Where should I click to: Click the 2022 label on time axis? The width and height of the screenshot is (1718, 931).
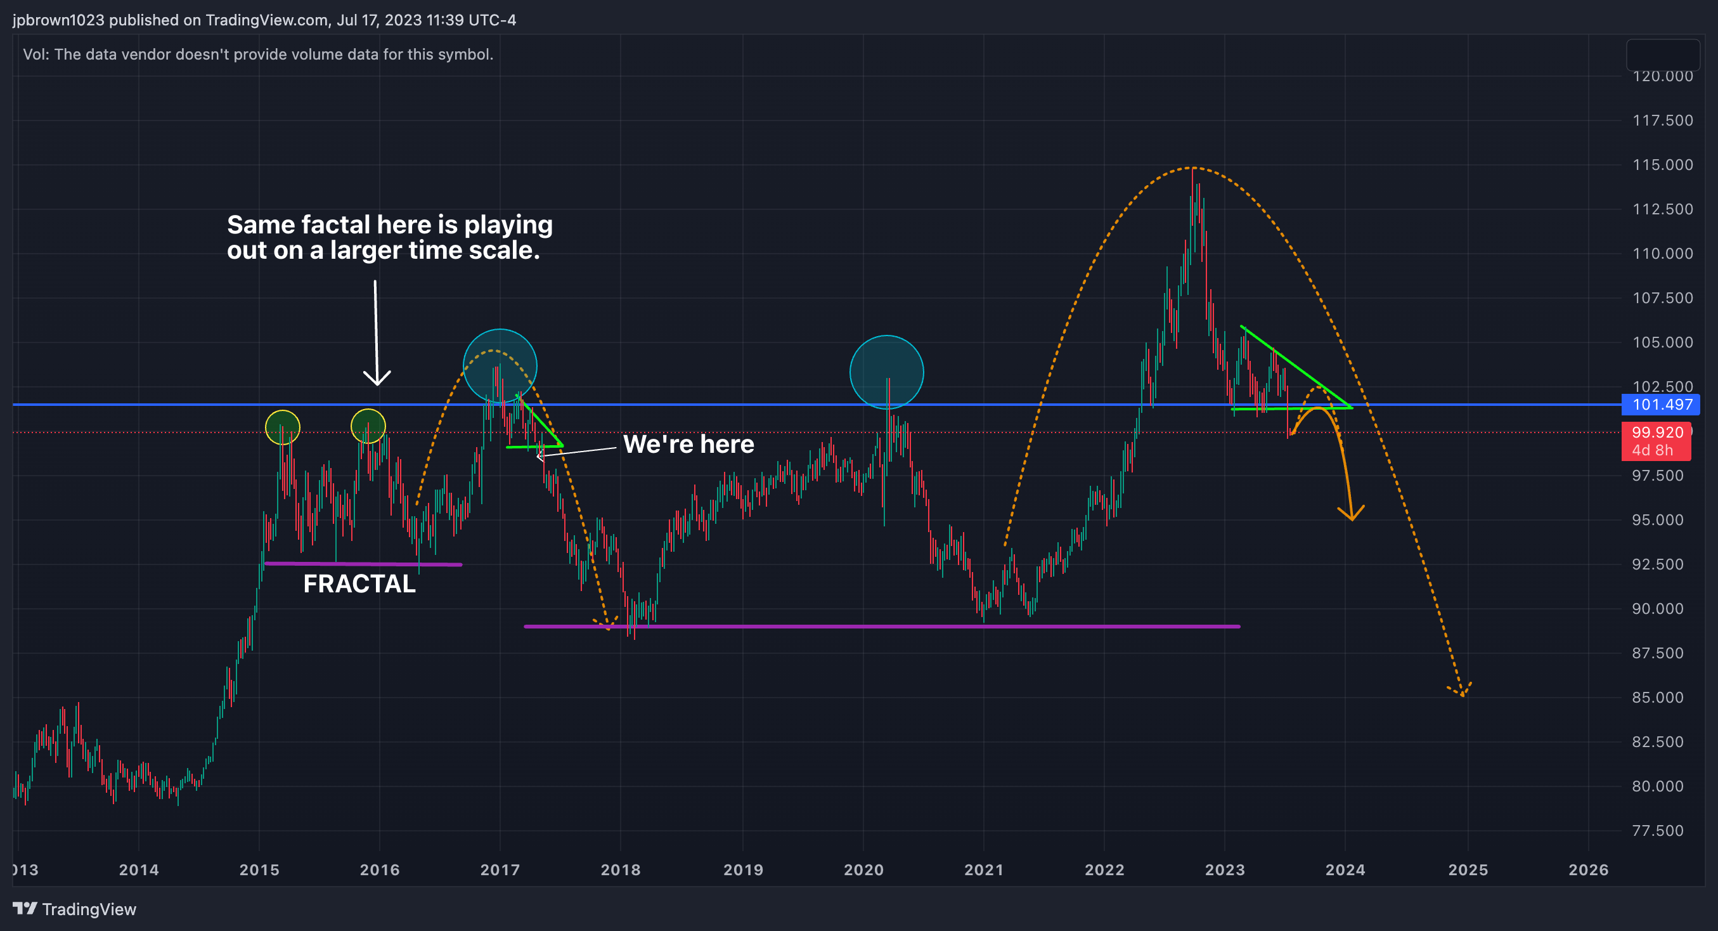(1104, 869)
